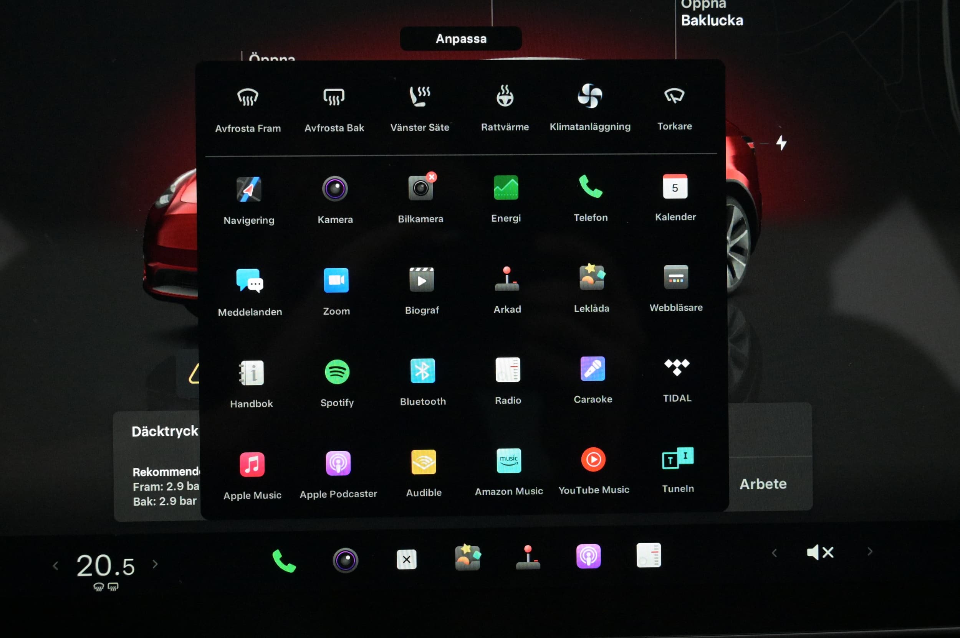Tap the 20.5 temperature display

[x=106, y=565]
